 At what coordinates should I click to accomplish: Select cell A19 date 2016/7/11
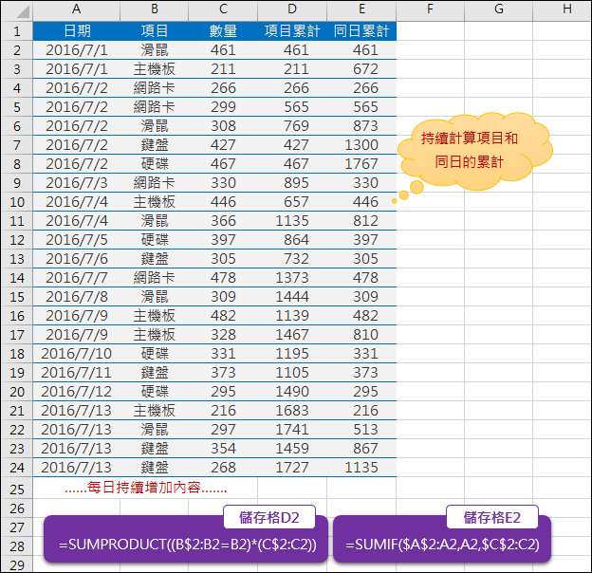click(x=77, y=373)
